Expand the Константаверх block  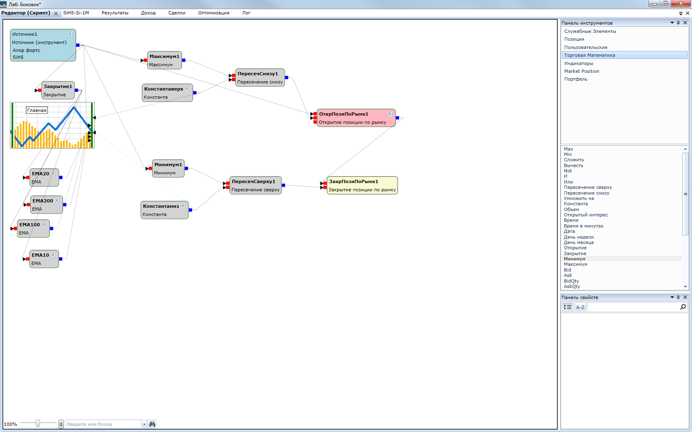pos(187,89)
